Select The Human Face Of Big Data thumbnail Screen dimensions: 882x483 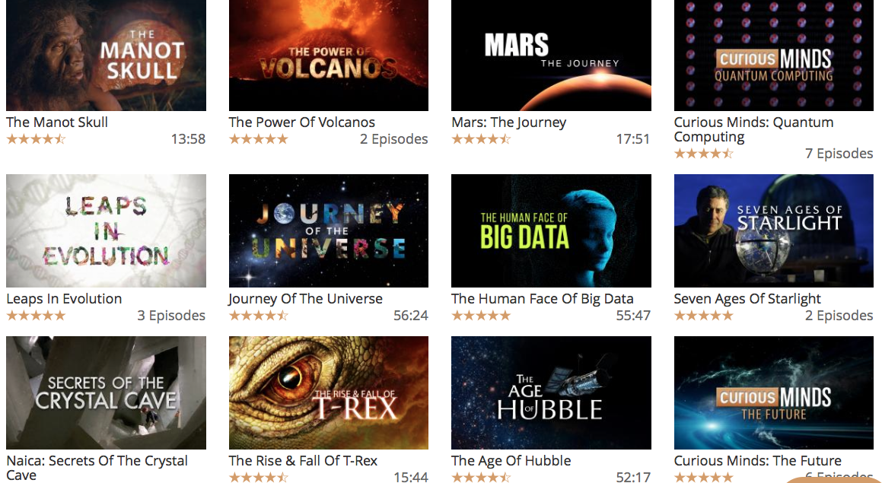pyautogui.click(x=551, y=230)
